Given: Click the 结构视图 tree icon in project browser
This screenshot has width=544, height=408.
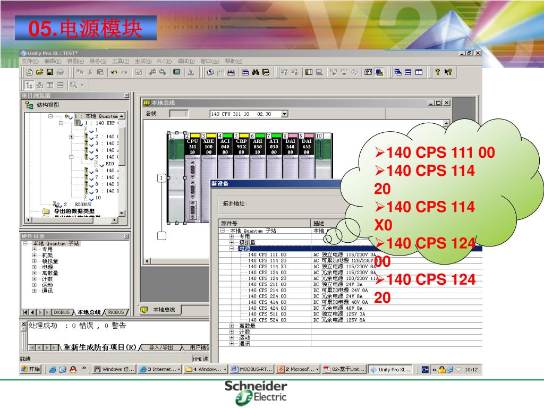Looking at the screenshot, I should pyautogui.click(x=29, y=105).
